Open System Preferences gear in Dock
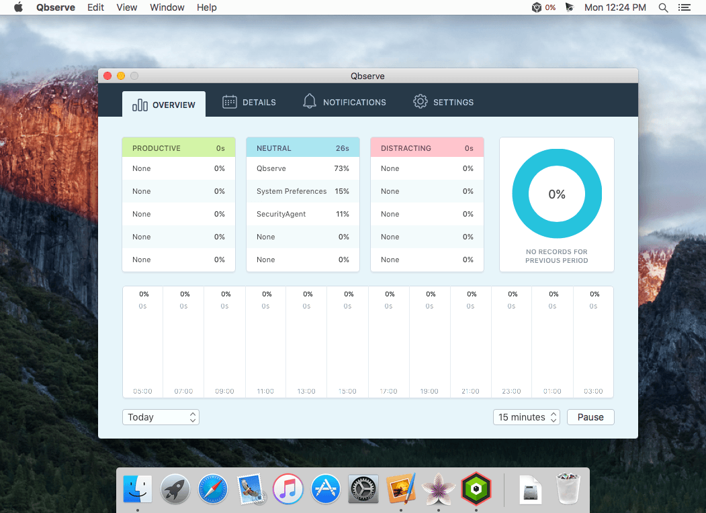 pos(364,488)
